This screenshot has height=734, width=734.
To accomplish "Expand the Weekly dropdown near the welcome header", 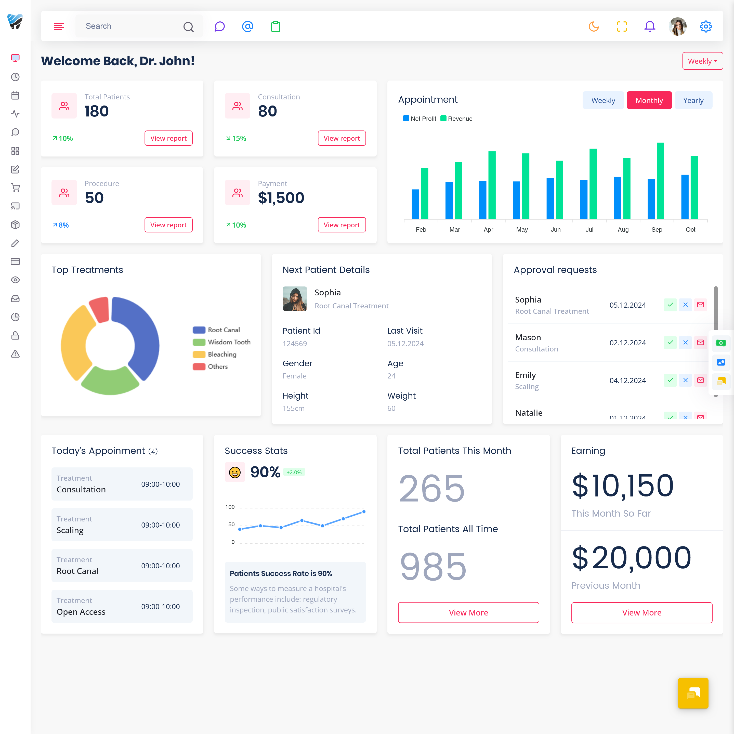I will pos(702,61).
